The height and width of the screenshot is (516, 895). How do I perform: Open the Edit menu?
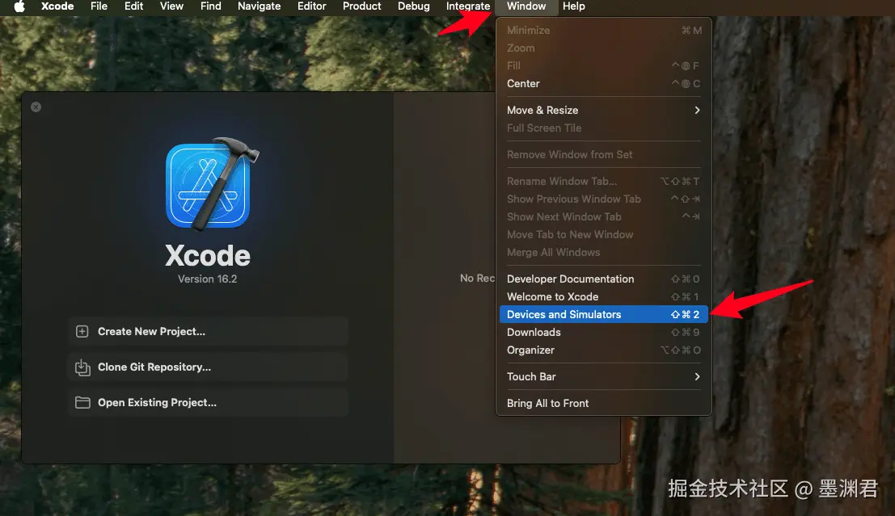pyautogui.click(x=133, y=6)
